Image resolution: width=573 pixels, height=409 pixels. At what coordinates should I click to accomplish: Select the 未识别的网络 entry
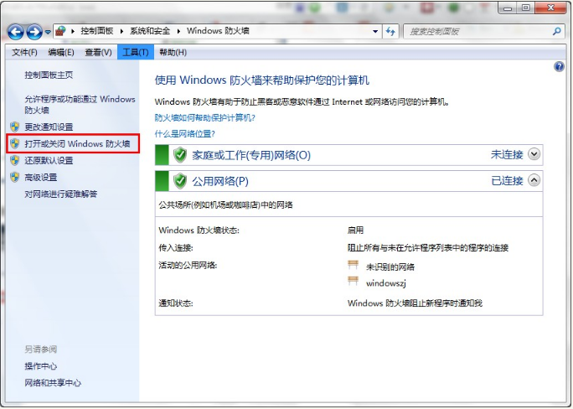[390, 267]
